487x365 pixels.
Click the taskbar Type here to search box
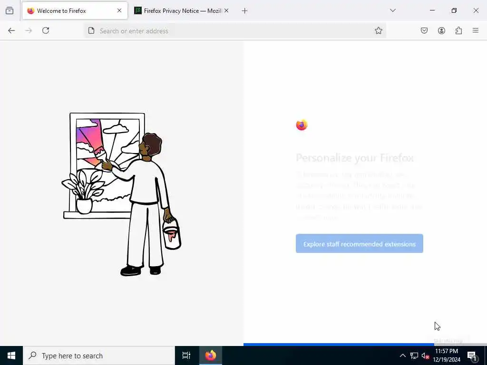tap(99, 355)
